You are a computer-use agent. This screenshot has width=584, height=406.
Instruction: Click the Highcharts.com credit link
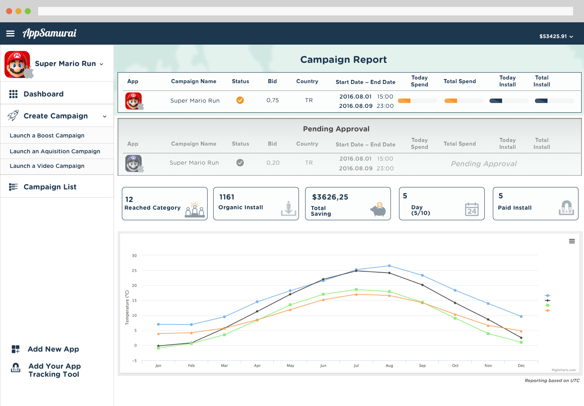(x=563, y=370)
